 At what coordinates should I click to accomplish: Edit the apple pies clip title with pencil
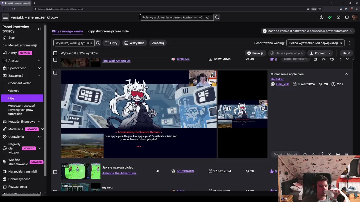pos(313,154)
